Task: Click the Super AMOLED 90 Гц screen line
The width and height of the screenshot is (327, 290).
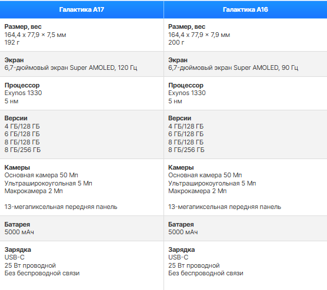Action: click(233, 68)
